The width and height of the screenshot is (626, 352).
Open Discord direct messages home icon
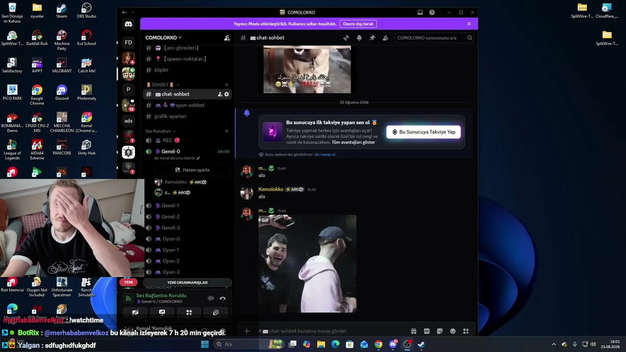click(128, 24)
